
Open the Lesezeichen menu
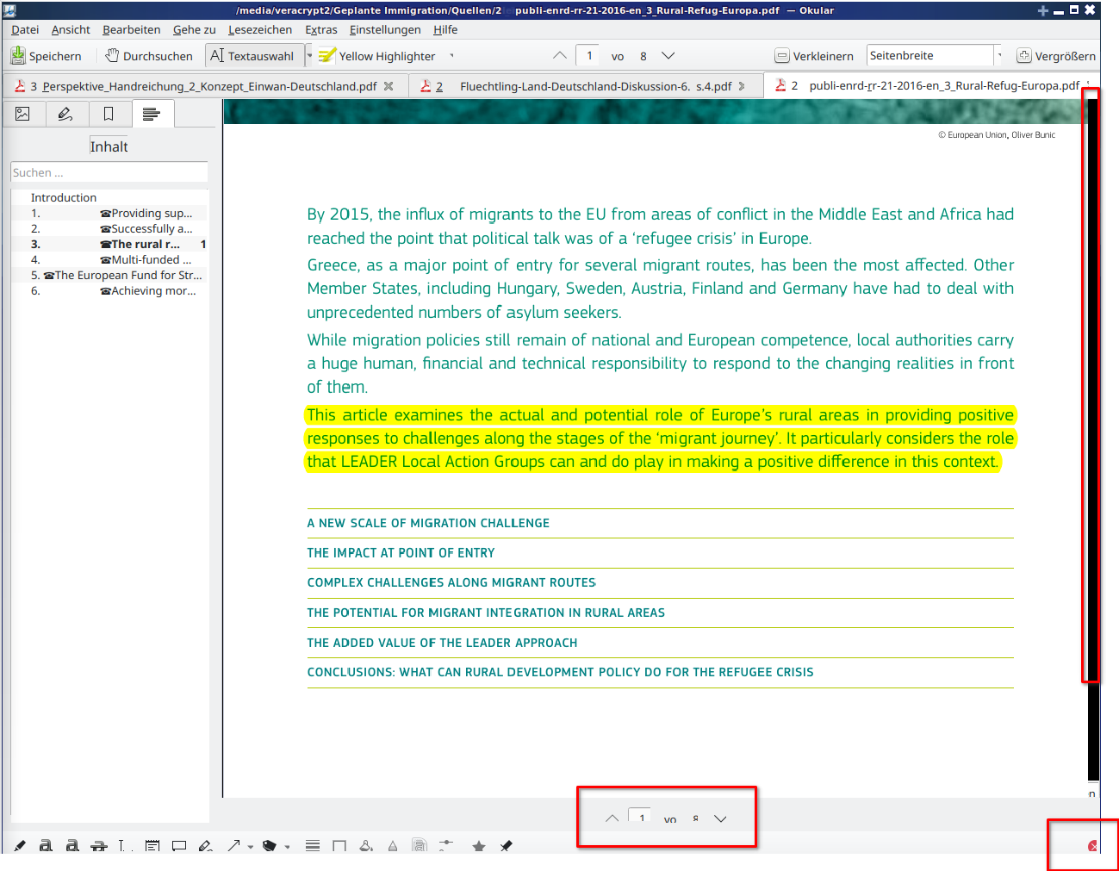(x=260, y=29)
